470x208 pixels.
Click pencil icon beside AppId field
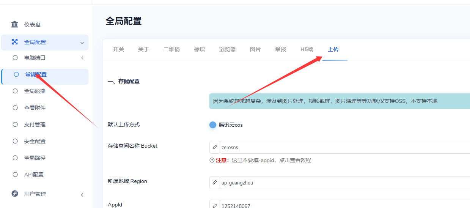tap(215, 205)
